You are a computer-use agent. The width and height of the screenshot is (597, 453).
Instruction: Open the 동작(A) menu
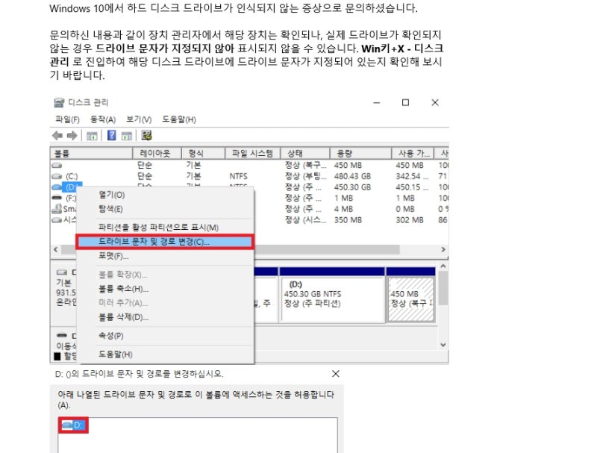[x=103, y=119]
